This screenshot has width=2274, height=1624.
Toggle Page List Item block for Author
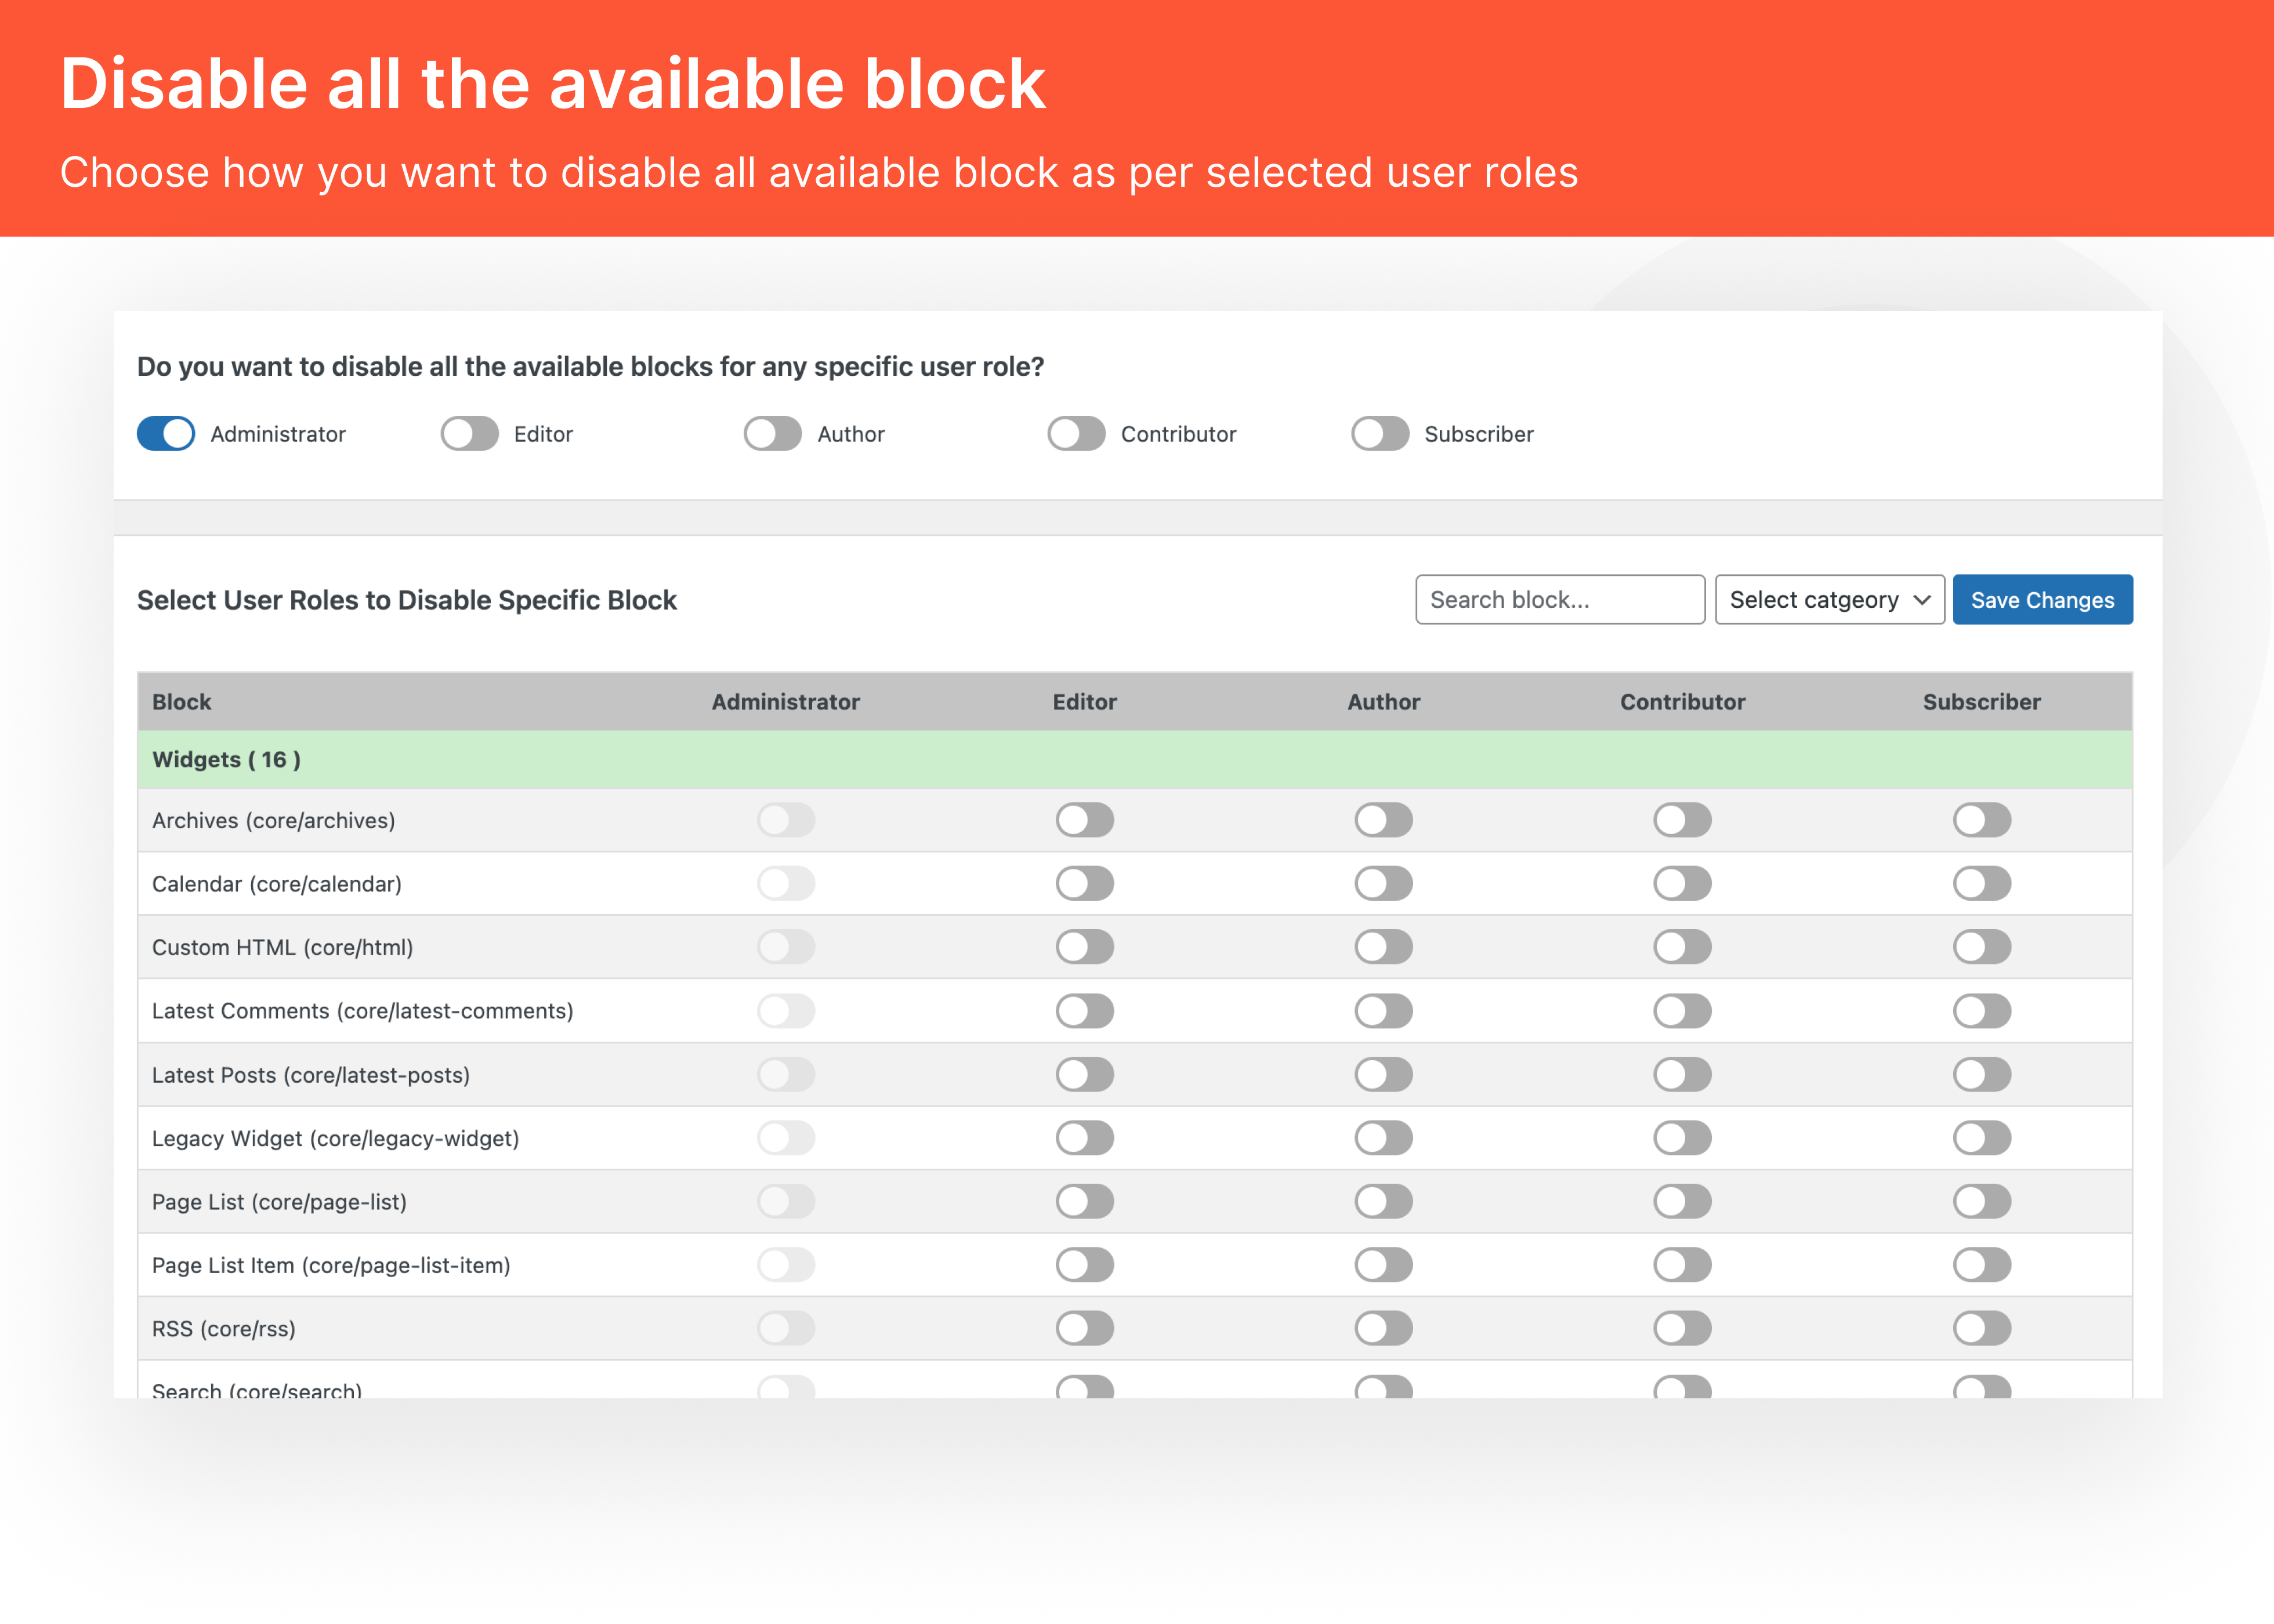pyautogui.click(x=1384, y=1265)
